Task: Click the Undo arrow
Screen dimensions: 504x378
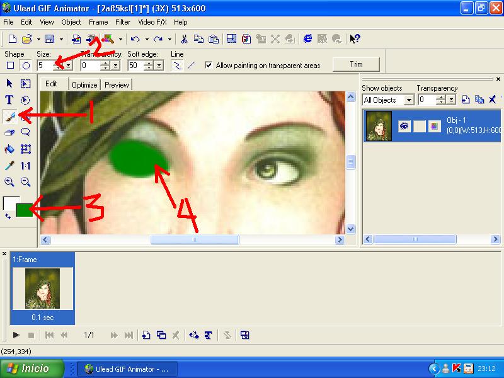Action: [x=135, y=39]
